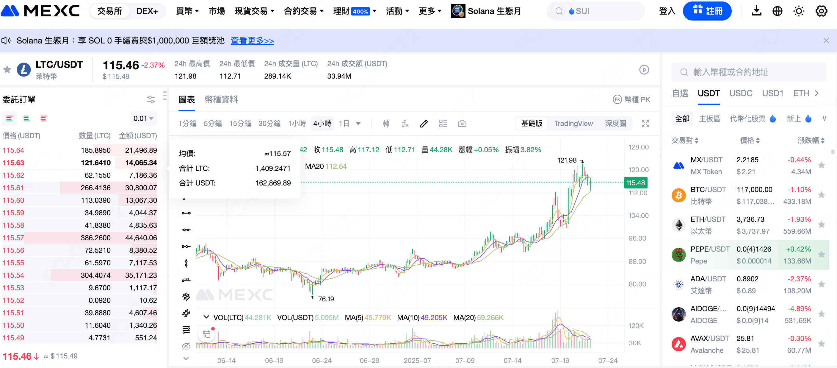Select the price line 123 tool
The height and width of the screenshot is (368, 837).
186,280
